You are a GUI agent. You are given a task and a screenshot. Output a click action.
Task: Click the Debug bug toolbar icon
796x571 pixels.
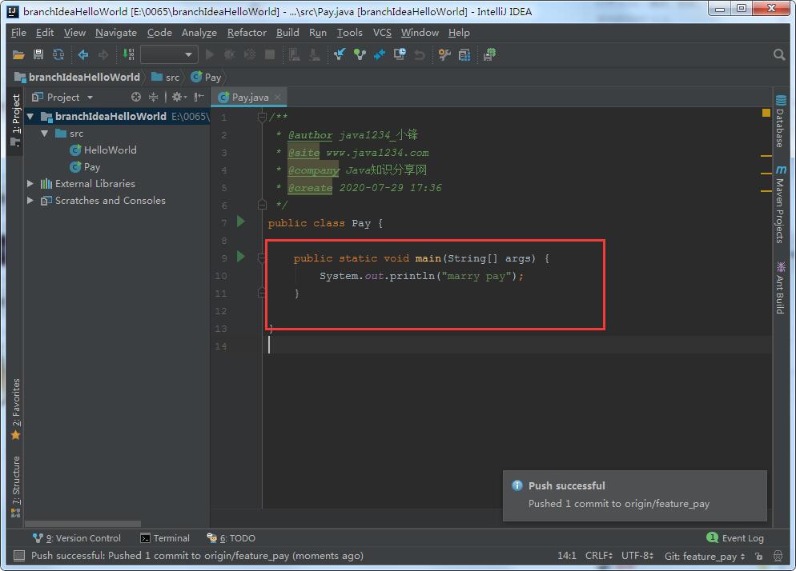click(x=230, y=54)
